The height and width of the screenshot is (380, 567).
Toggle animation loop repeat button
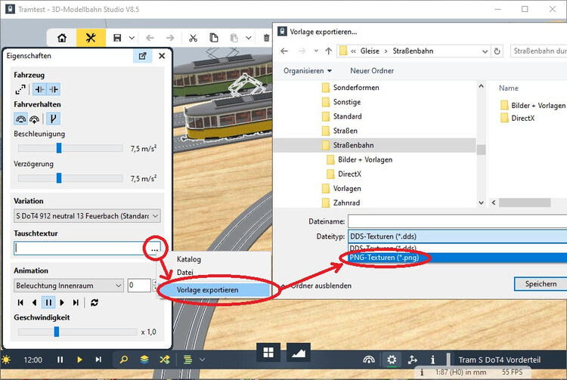tap(94, 302)
